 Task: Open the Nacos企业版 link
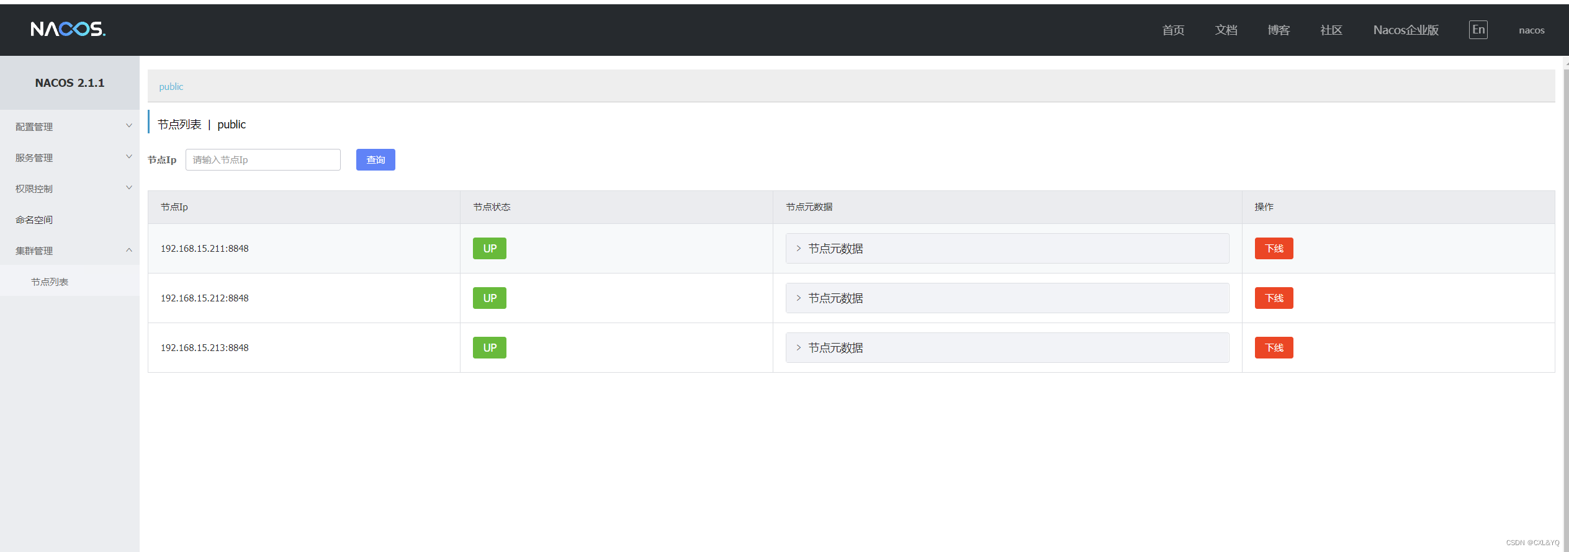[x=1406, y=30]
